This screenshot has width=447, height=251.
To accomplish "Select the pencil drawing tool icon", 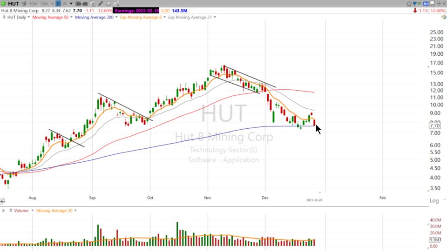I will 100,3.
